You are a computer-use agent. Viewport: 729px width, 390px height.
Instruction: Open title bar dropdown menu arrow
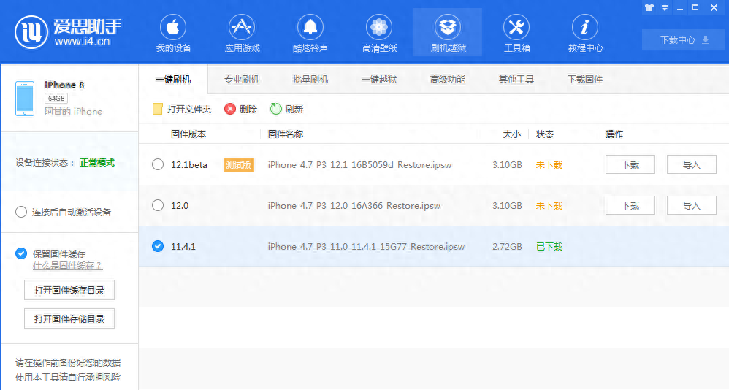pos(665,7)
